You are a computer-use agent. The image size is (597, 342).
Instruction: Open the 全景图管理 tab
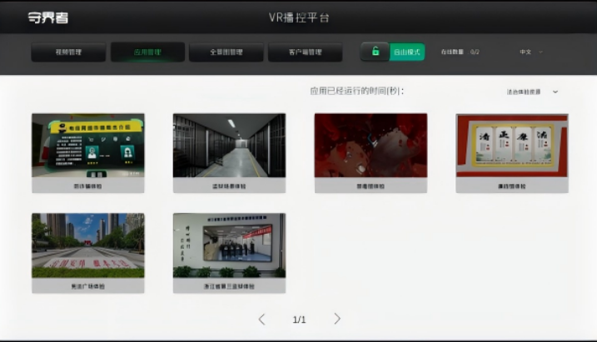(x=226, y=52)
